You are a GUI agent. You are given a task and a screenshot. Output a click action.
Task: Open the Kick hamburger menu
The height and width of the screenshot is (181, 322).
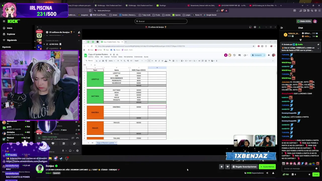[4, 21]
